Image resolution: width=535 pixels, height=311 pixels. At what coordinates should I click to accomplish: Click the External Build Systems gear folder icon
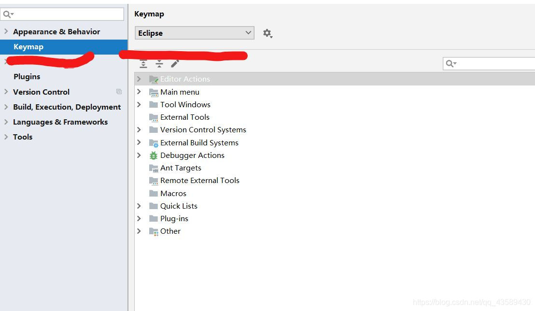pyautogui.click(x=154, y=143)
